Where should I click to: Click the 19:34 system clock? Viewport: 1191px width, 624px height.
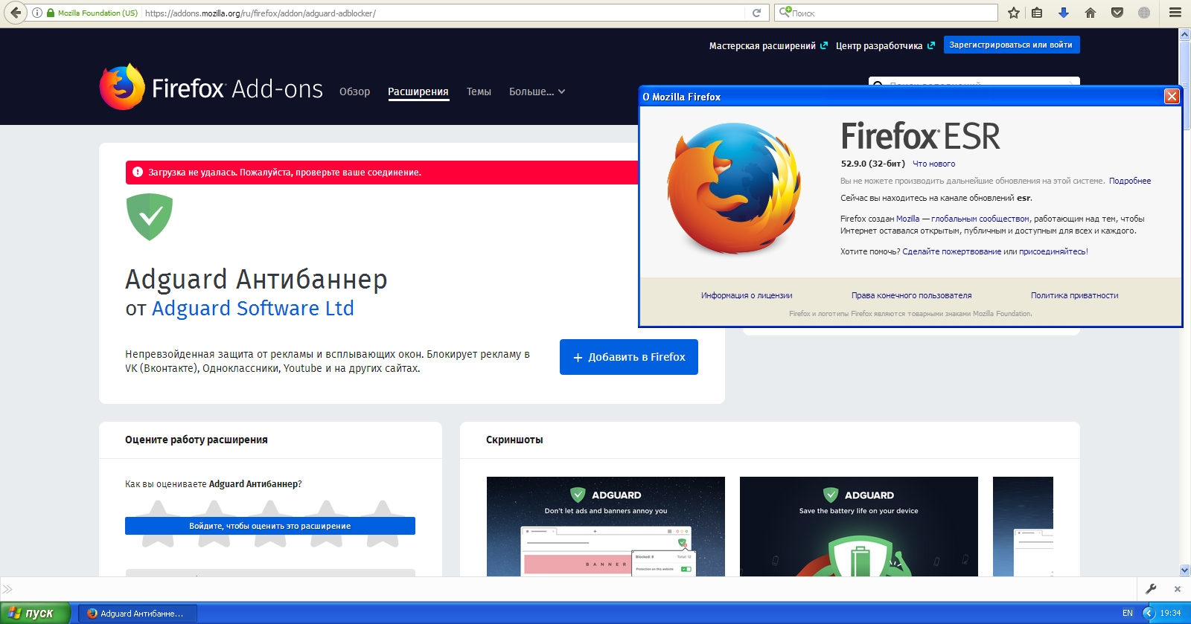pyautogui.click(x=1170, y=613)
